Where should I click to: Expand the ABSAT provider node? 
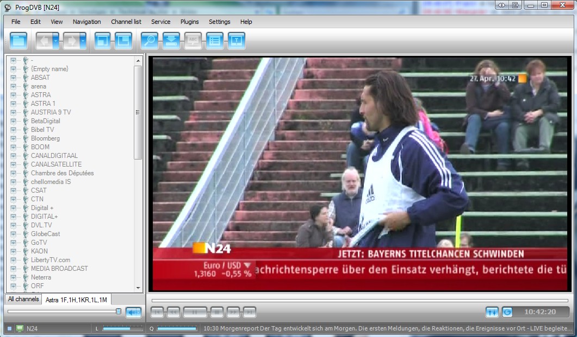click(x=13, y=78)
